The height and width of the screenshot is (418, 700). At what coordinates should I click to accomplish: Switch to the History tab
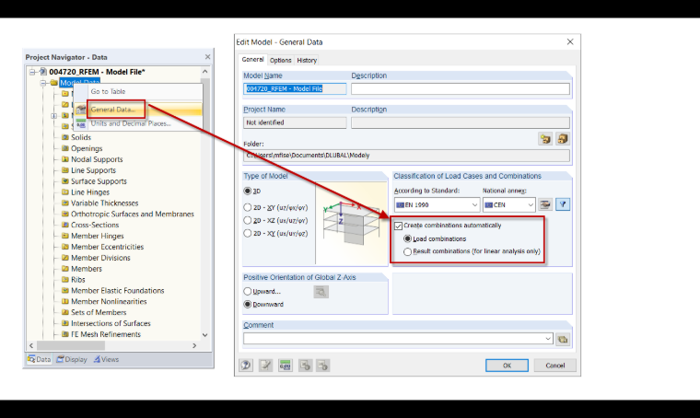click(307, 60)
